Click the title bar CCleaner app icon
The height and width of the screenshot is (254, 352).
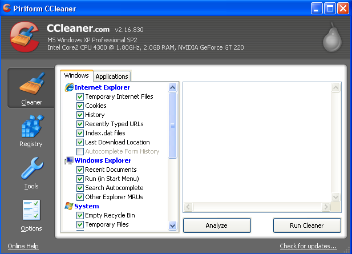click(7, 8)
